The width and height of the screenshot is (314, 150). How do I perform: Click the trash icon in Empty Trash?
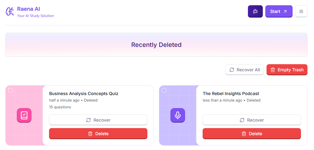[273, 70]
